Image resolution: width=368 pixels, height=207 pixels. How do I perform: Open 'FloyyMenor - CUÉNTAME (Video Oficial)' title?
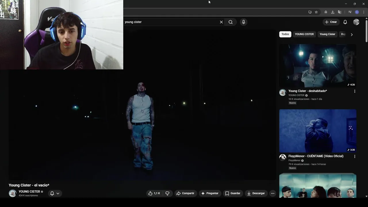(316, 156)
